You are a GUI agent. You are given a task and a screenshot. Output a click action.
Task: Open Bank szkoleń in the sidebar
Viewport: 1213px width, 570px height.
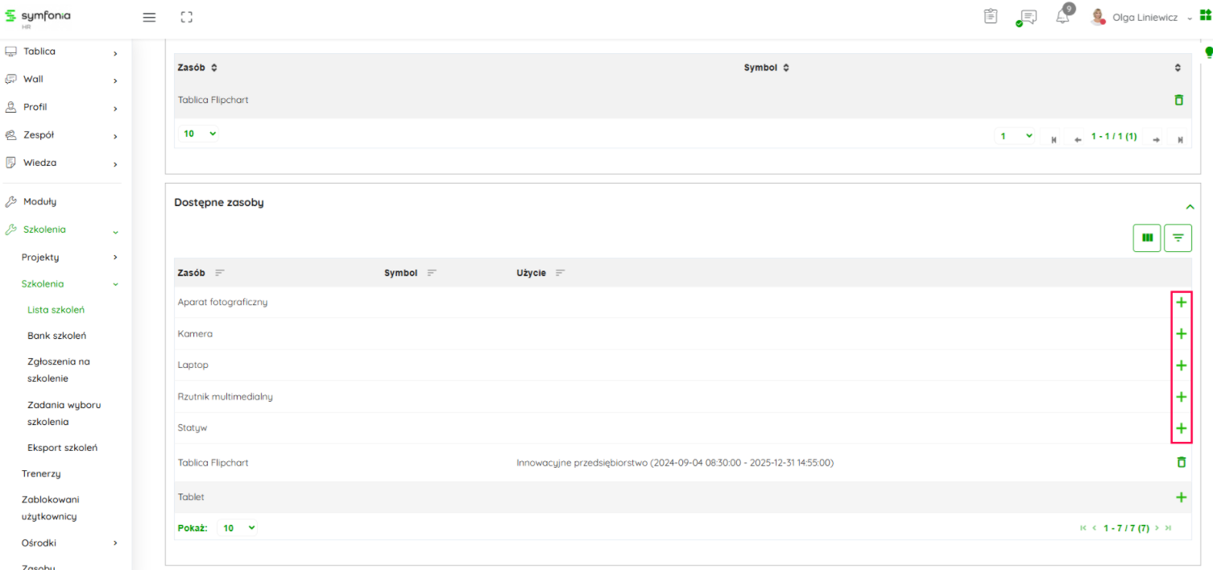tap(56, 336)
